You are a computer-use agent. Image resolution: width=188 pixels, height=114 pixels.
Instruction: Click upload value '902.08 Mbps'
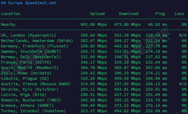94,25
